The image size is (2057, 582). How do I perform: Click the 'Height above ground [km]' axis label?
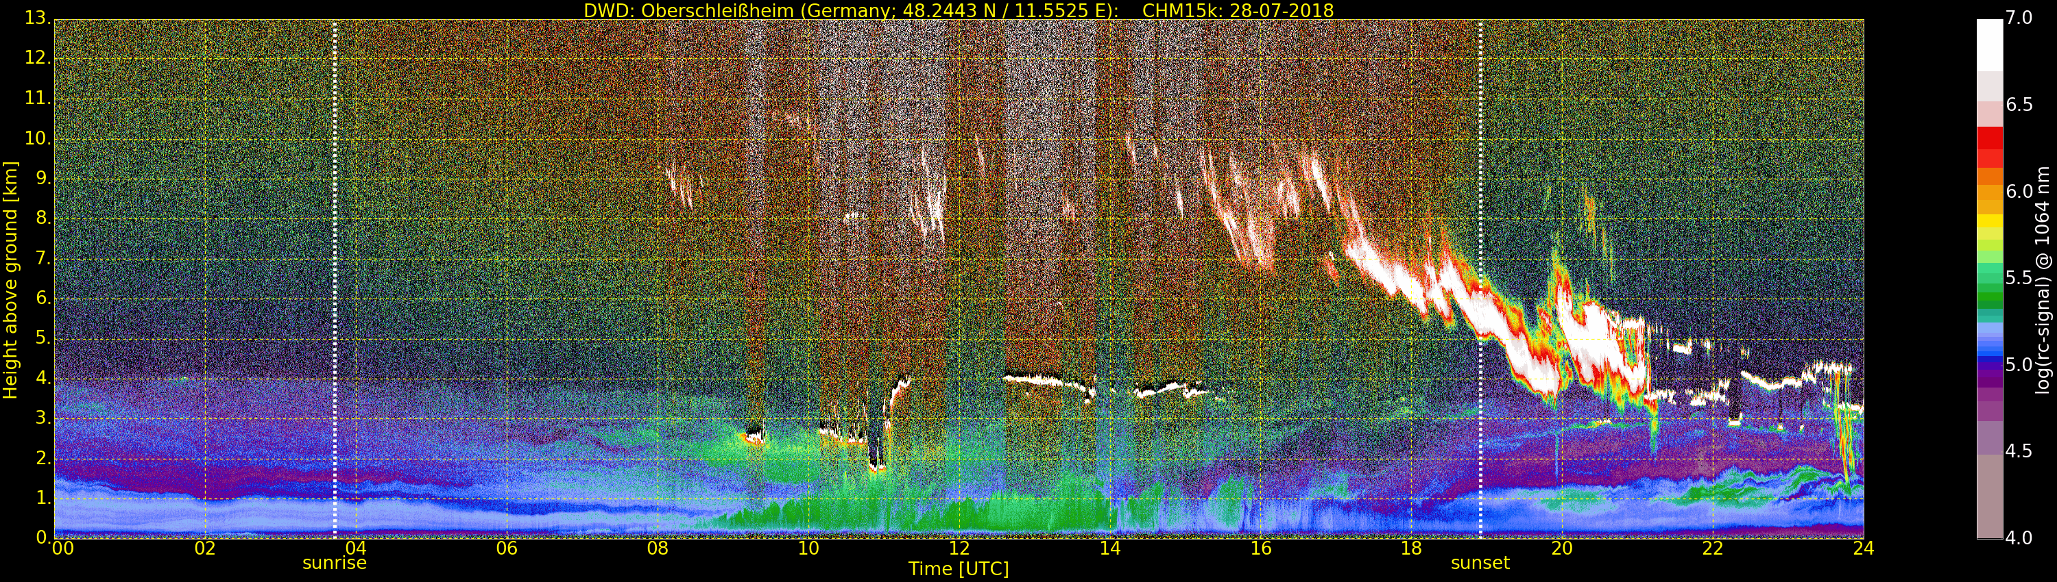click(10, 280)
